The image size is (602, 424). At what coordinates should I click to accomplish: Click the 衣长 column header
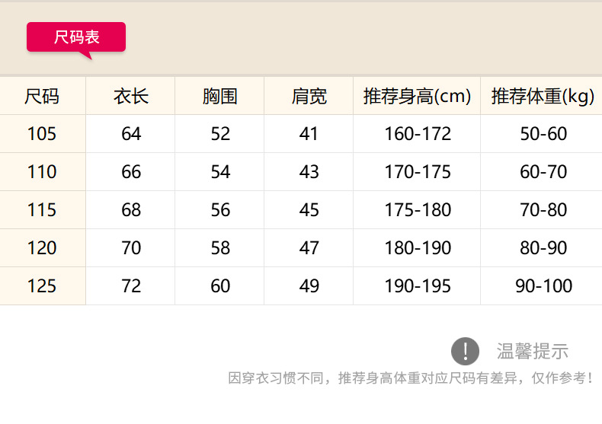(131, 97)
